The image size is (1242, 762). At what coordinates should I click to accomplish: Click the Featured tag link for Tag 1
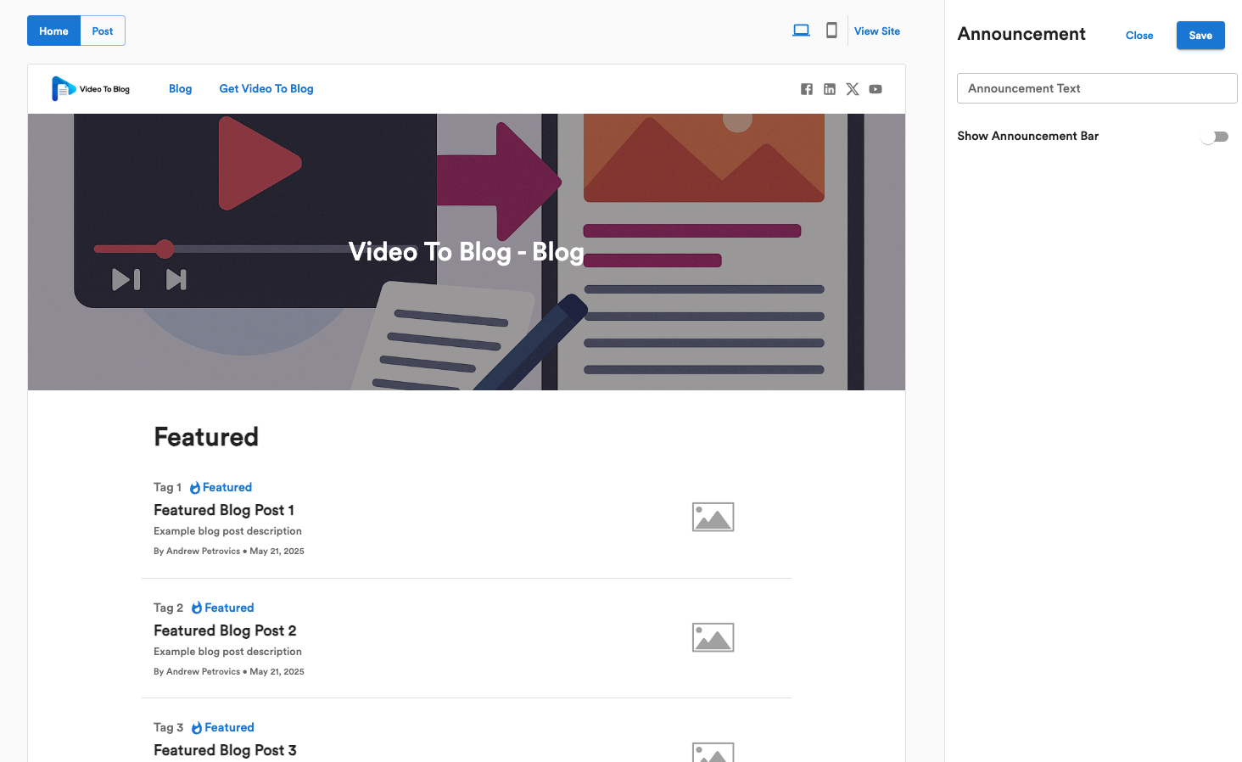(227, 487)
